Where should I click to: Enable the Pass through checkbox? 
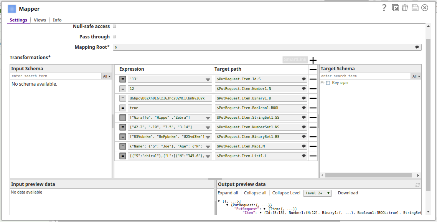point(114,36)
